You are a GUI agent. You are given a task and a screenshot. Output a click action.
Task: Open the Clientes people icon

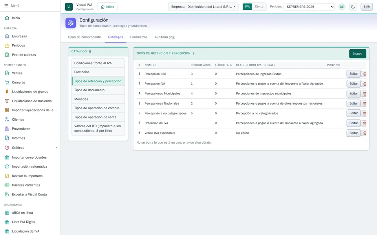coord(7,119)
